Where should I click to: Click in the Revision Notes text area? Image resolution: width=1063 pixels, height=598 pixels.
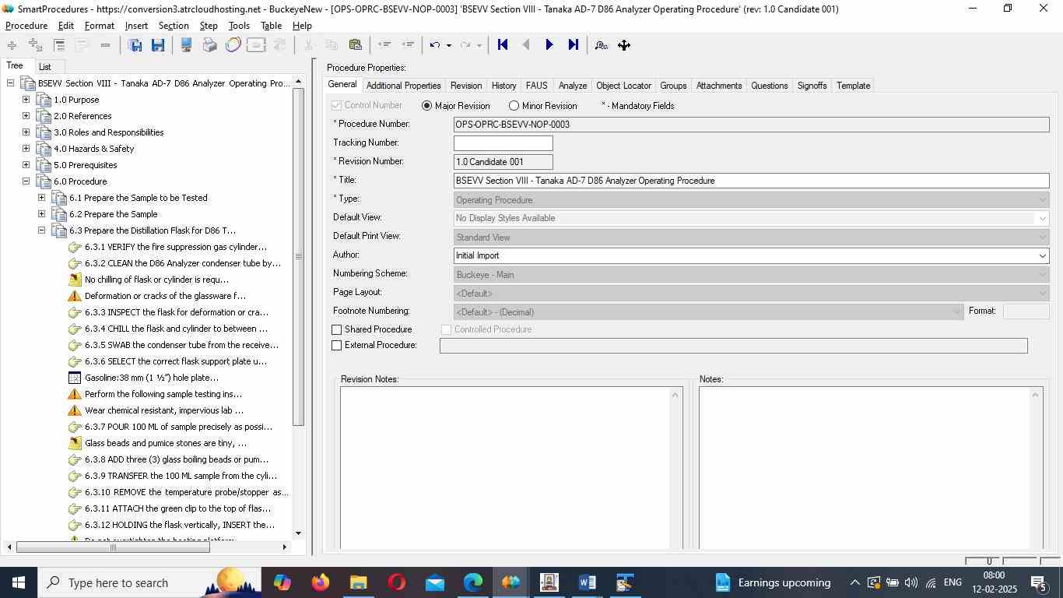tap(505, 468)
